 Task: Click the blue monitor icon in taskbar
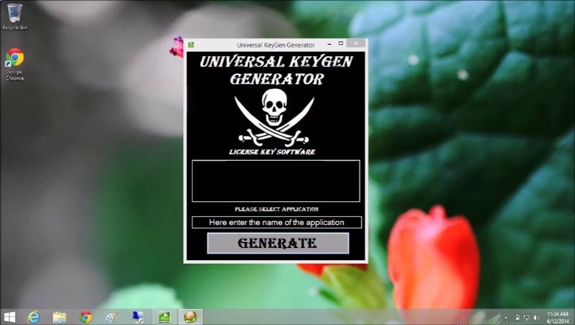click(138, 317)
